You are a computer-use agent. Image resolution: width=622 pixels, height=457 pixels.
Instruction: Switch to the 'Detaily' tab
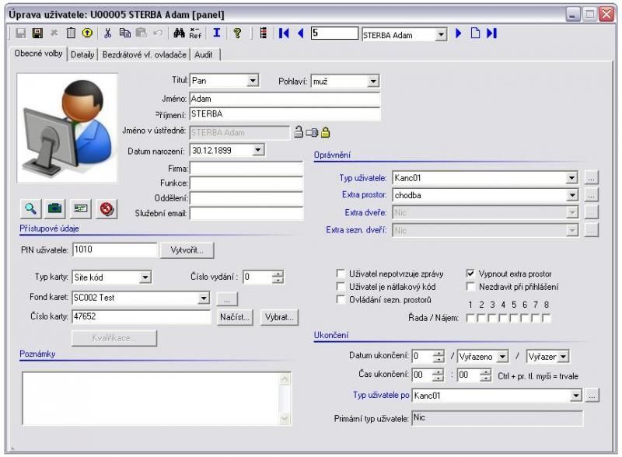tap(83, 54)
